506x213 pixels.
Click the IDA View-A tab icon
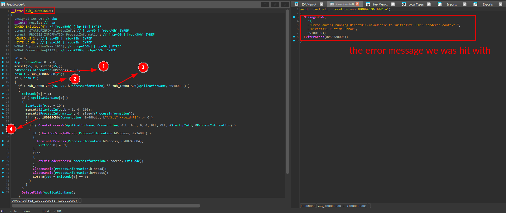coord(296,4)
